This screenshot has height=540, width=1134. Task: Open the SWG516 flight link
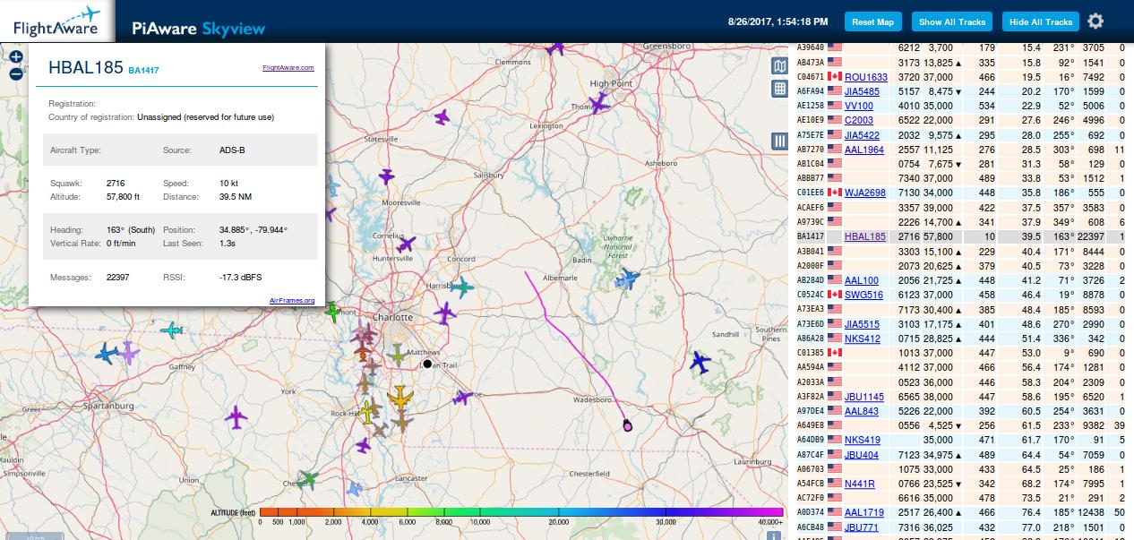coord(863,295)
